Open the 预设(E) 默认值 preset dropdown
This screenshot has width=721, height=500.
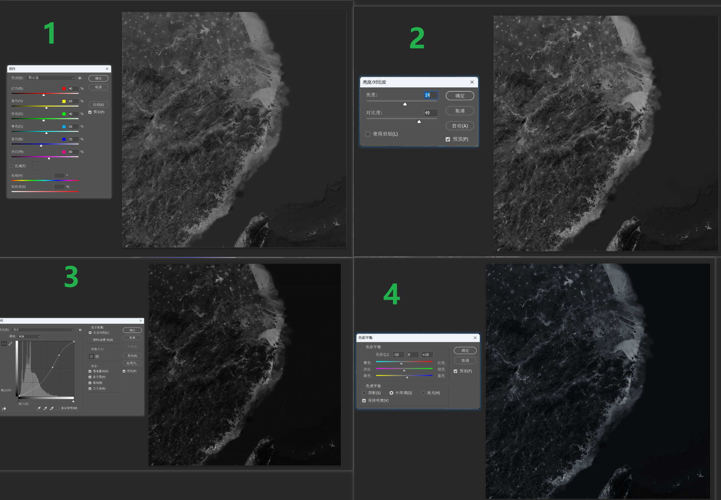coord(51,78)
